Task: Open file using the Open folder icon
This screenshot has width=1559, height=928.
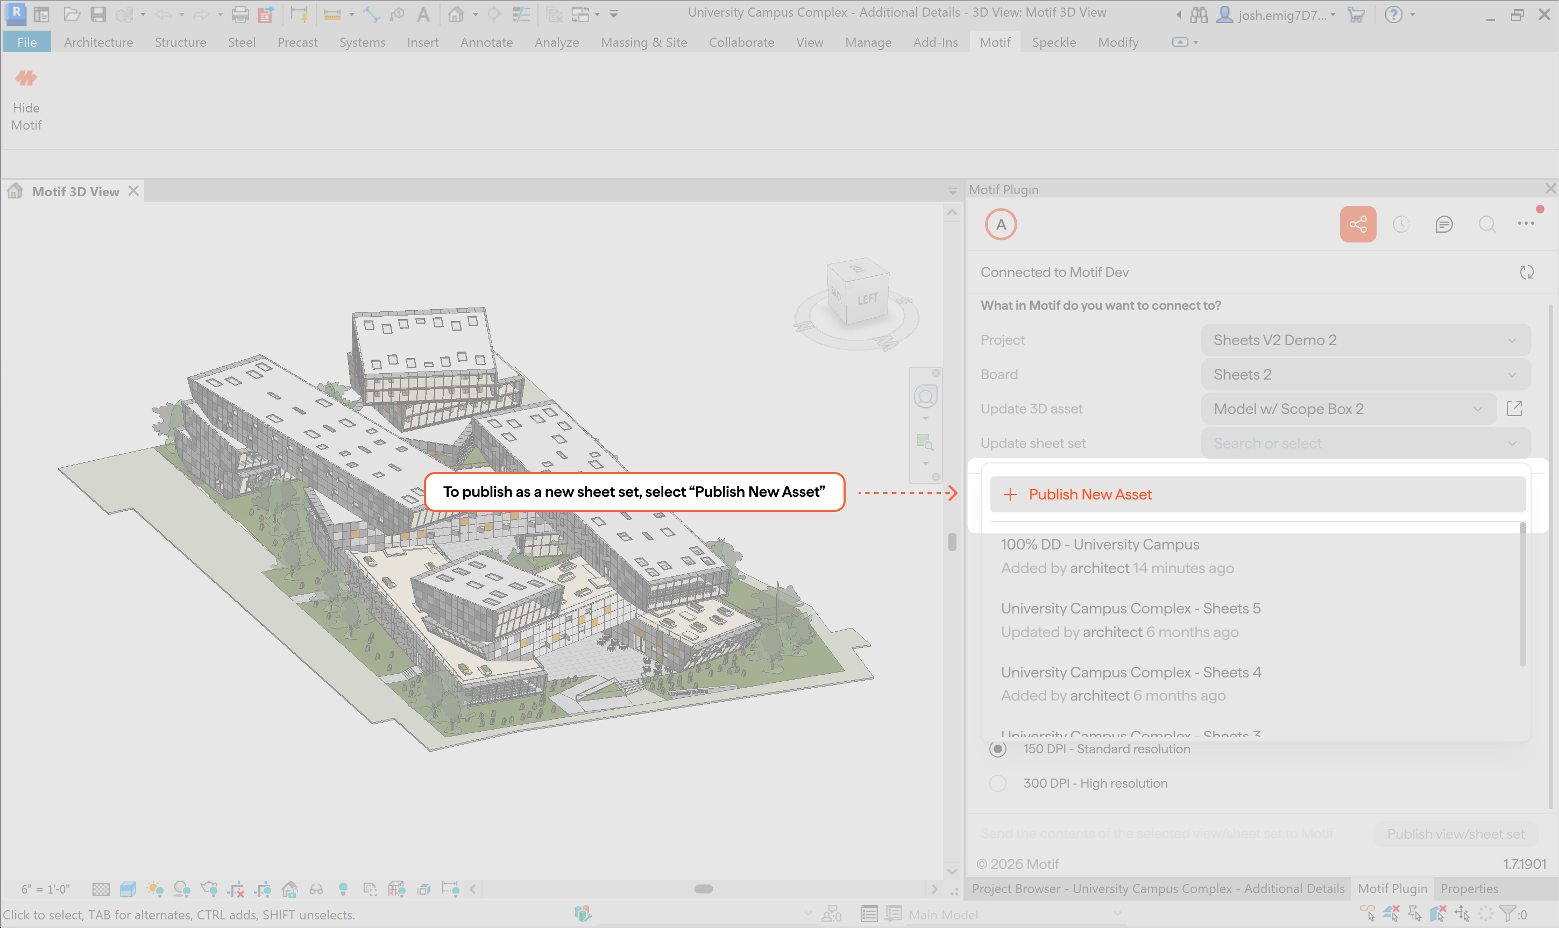Action: 72,15
